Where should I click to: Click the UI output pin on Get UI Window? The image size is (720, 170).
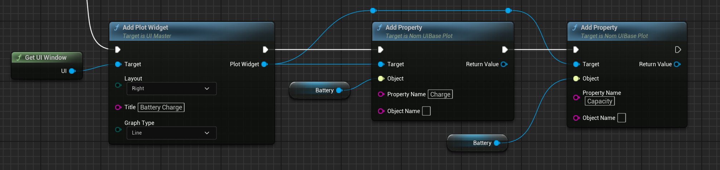pos(72,71)
